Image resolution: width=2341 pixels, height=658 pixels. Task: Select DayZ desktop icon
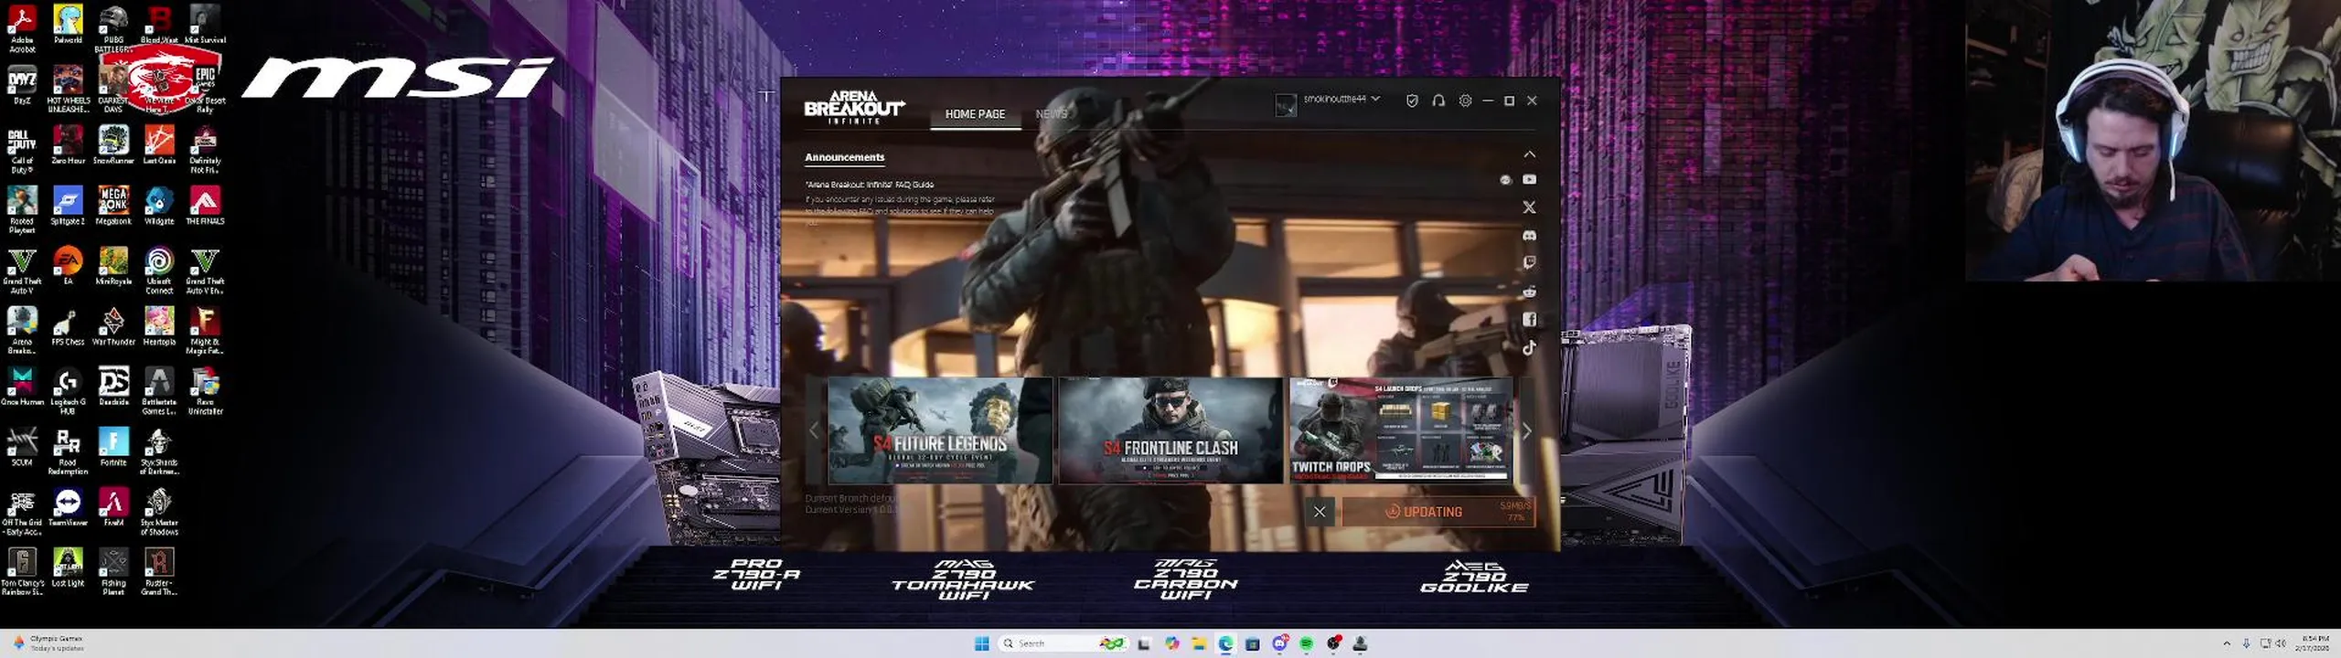click(x=22, y=85)
